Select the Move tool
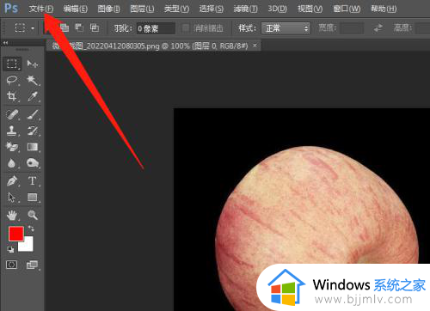 (32, 64)
